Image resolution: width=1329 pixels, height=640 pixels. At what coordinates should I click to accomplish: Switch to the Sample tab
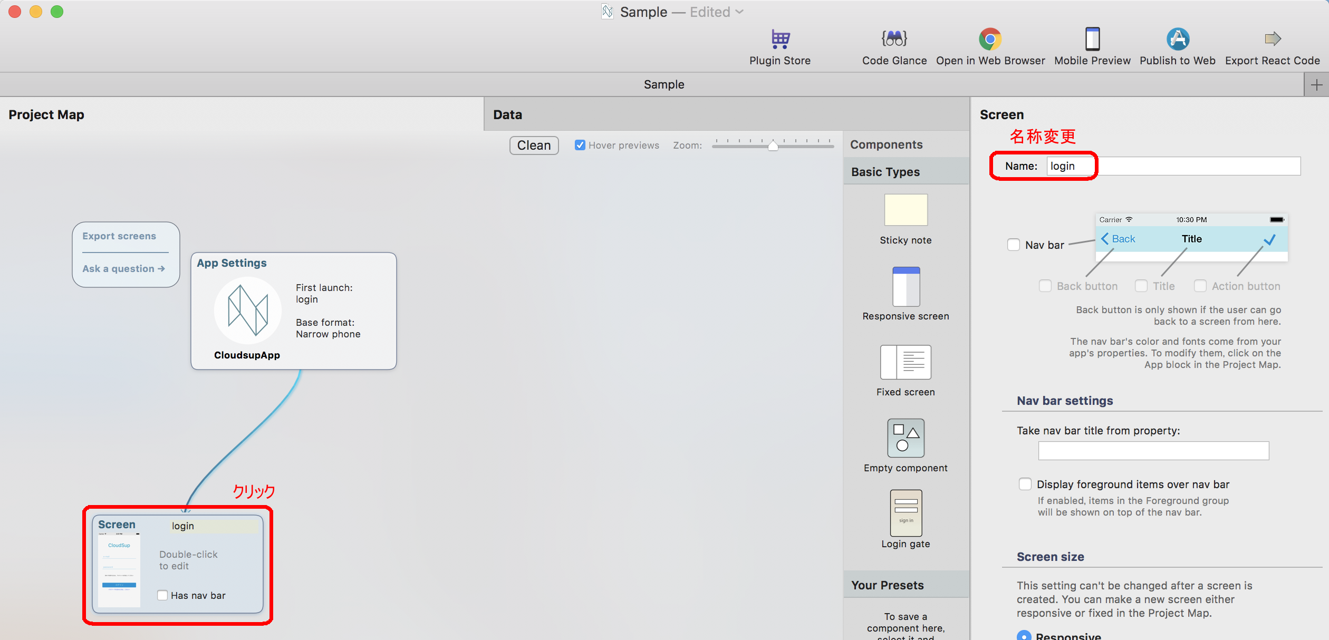coord(663,84)
